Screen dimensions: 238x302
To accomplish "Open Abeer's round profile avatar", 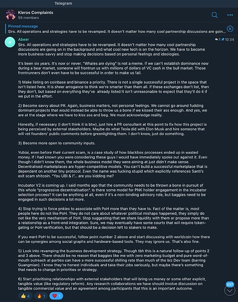I will point(10,42).
